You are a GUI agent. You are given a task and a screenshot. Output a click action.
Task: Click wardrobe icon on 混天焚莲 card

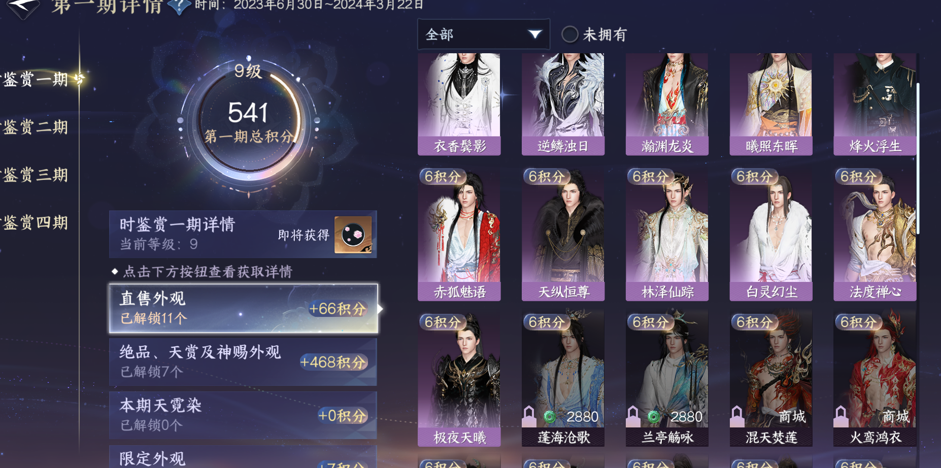pos(737,416)
